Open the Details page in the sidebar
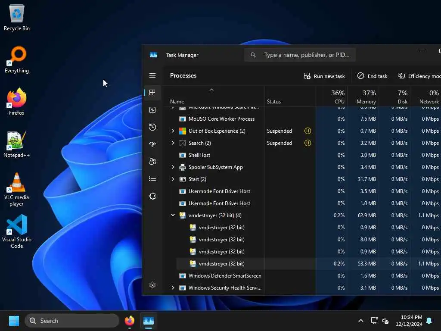The height and width of the screenshot is (331, 441). (x=152, y=179)
